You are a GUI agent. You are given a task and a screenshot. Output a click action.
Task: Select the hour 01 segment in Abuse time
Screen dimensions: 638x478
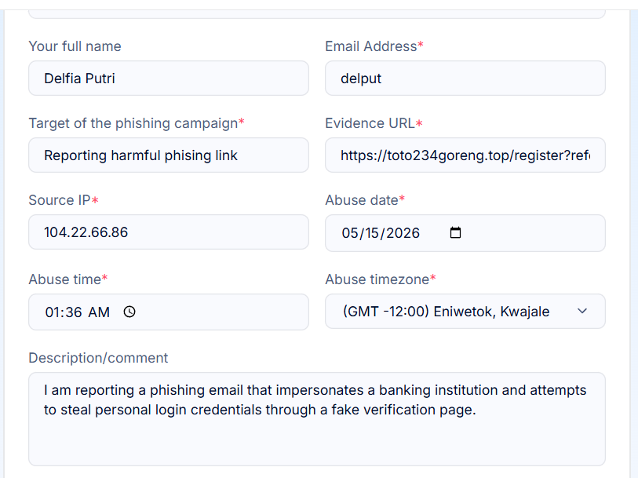[x=53, y=312]
